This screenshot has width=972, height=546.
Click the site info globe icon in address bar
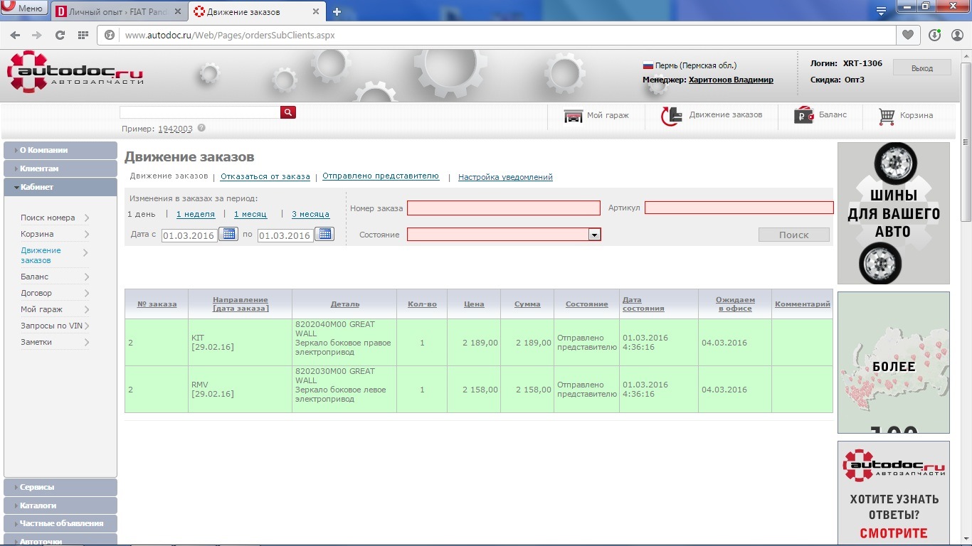(110, 35)
